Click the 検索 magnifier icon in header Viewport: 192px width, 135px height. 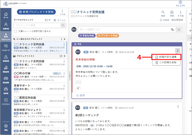point(163,13)
